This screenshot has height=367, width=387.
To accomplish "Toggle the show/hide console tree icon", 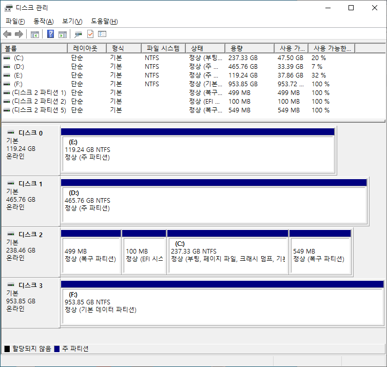I will tap(35, 34).
